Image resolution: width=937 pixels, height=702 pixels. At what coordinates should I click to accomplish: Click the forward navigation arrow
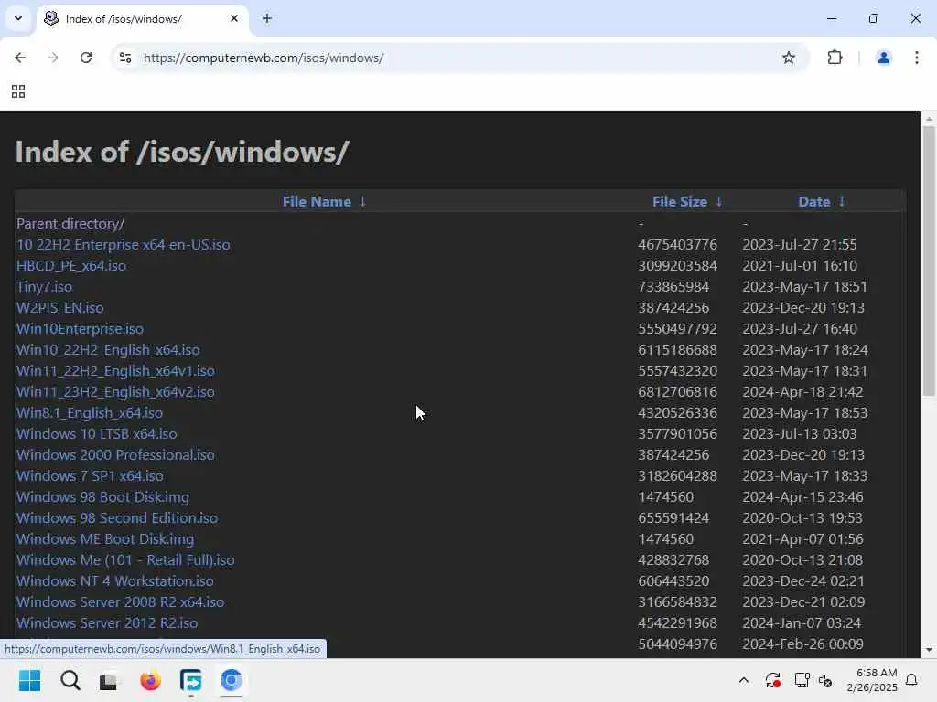(52, 58)
